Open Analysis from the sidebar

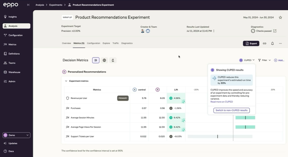tap(17, 26)
